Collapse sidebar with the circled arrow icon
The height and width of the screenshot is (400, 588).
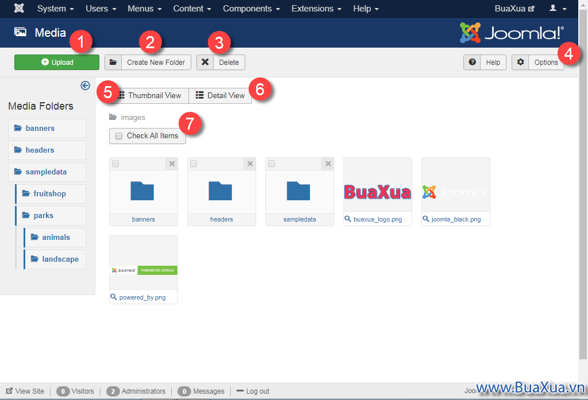[x=86, y=86]
